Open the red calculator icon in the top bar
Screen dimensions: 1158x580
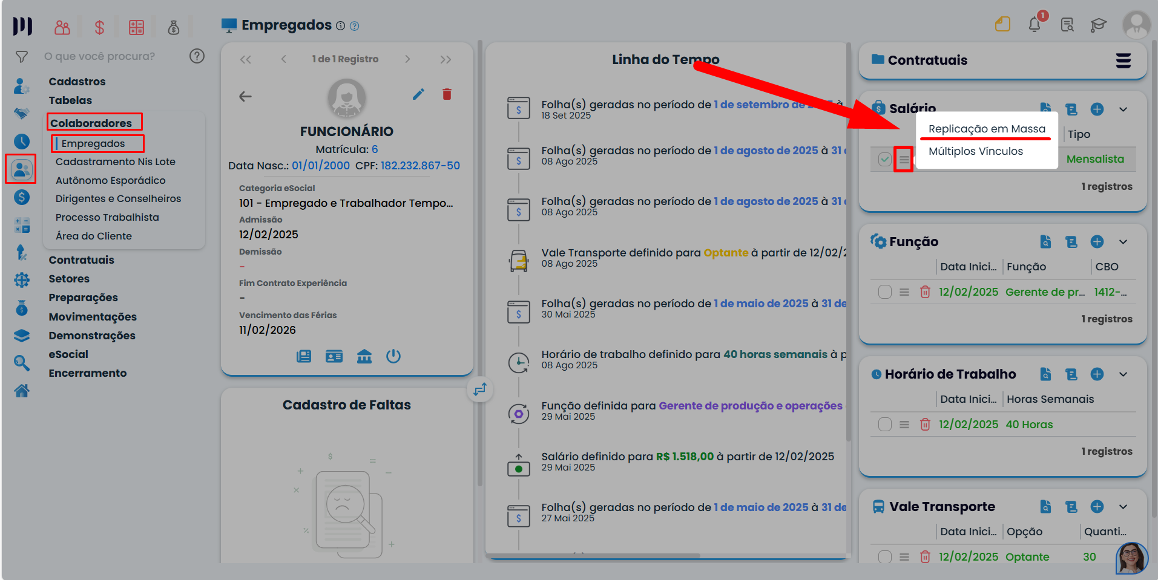click(x=136, y=27)
